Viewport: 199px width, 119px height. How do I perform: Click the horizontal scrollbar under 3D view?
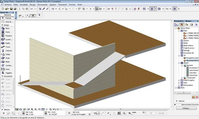(121, 109)
